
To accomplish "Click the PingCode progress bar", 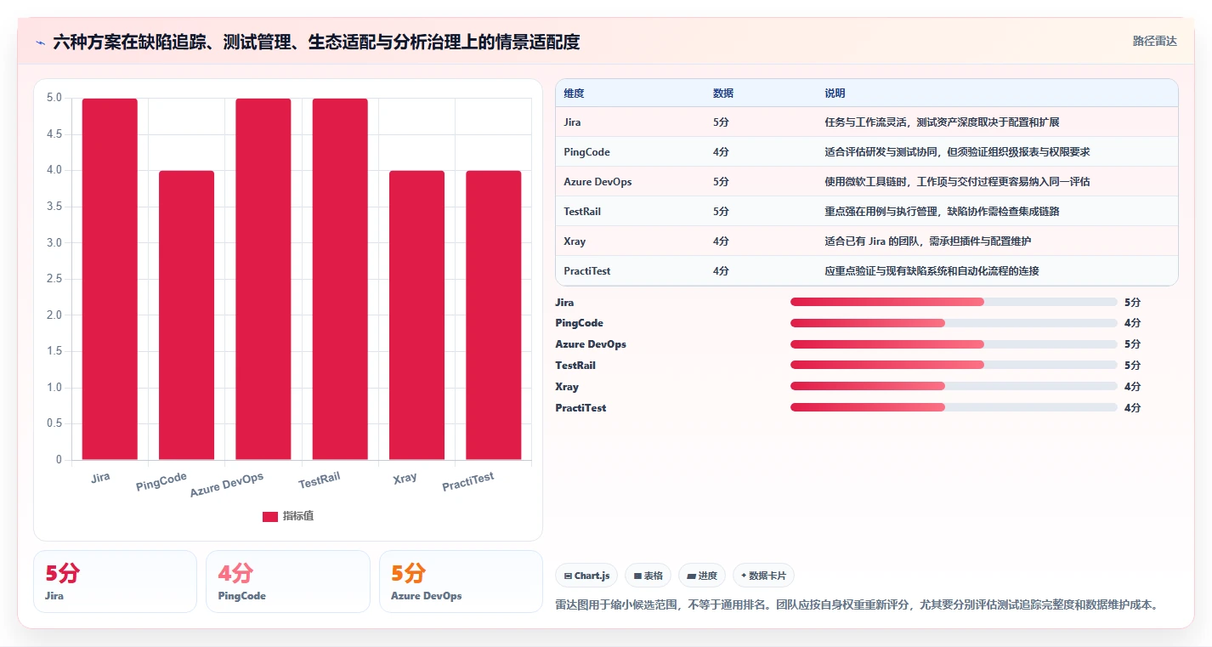I will pyautogui.click(x=954, y=323).
